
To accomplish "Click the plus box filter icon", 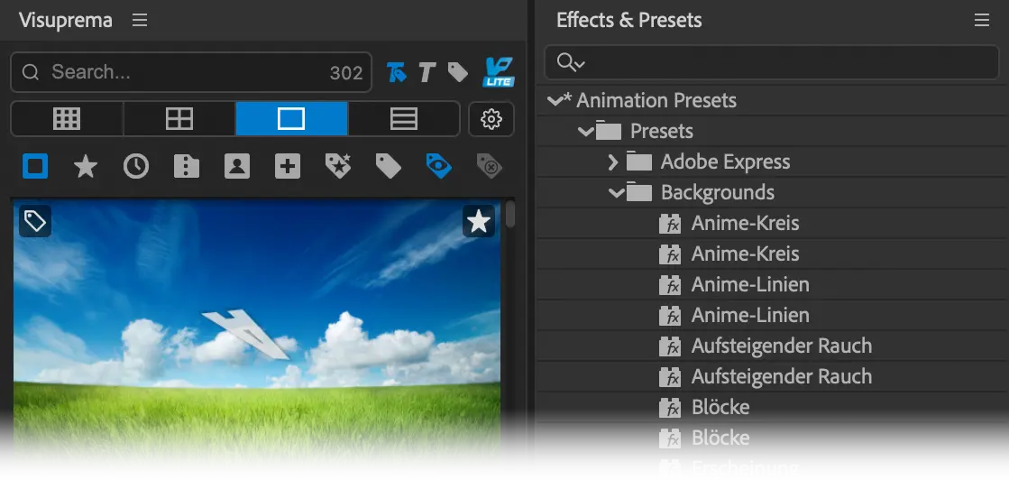I will [288, 167].
